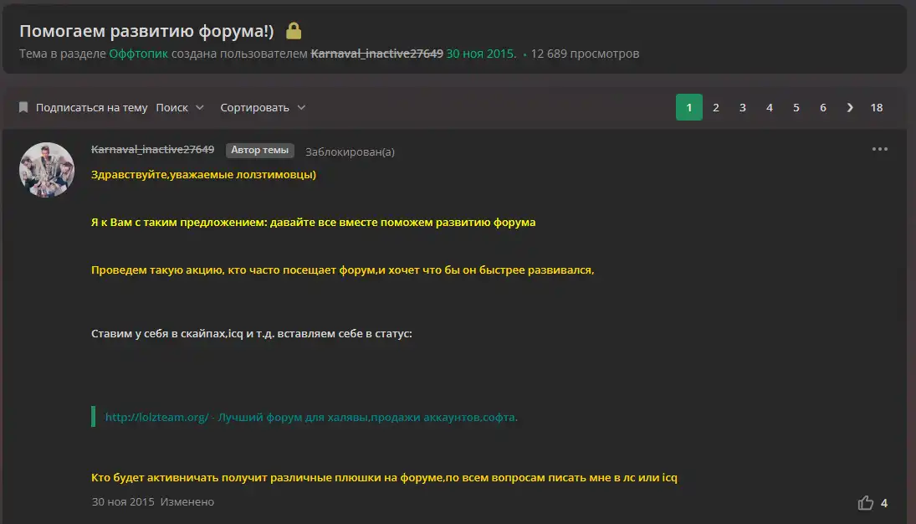Open the Оффтопик section link
This screenshot has height=524, width=916.
pyautogui.click(x=138, y=54)
